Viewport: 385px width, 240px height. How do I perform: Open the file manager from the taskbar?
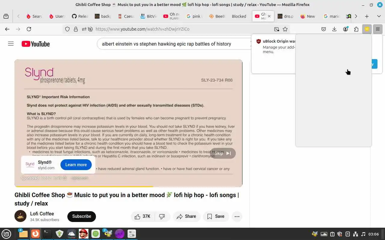[x=23, y=234]
